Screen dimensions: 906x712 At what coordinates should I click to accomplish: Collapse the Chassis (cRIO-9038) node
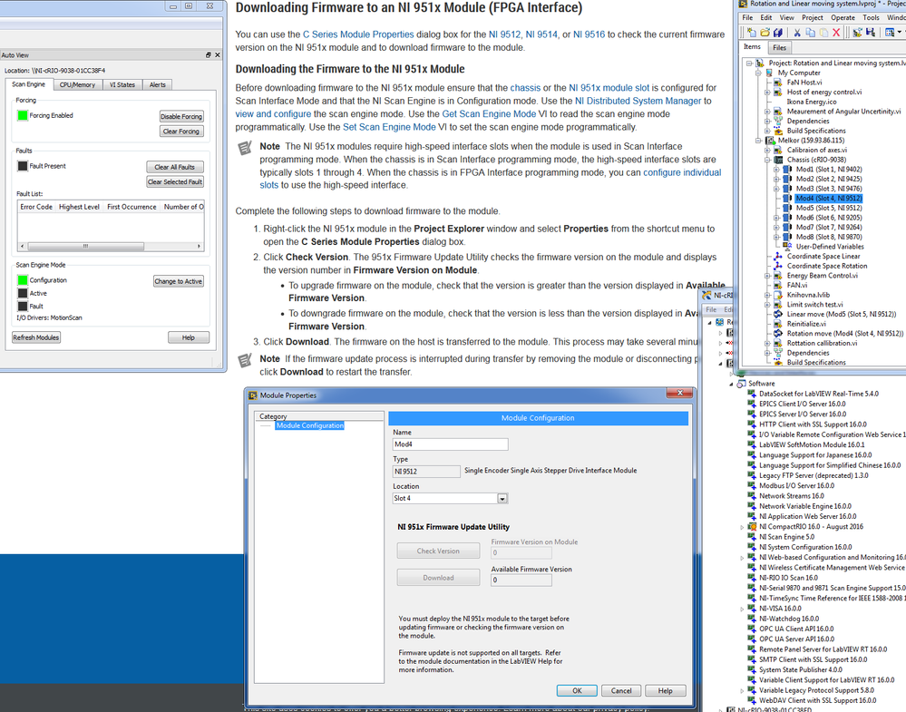coord(767,160)
